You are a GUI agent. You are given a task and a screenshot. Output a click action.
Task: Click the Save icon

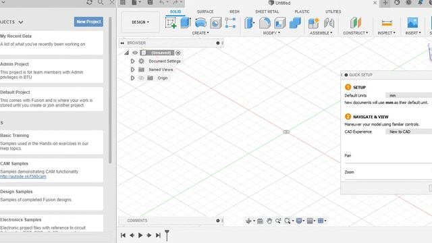pos(150,3)
